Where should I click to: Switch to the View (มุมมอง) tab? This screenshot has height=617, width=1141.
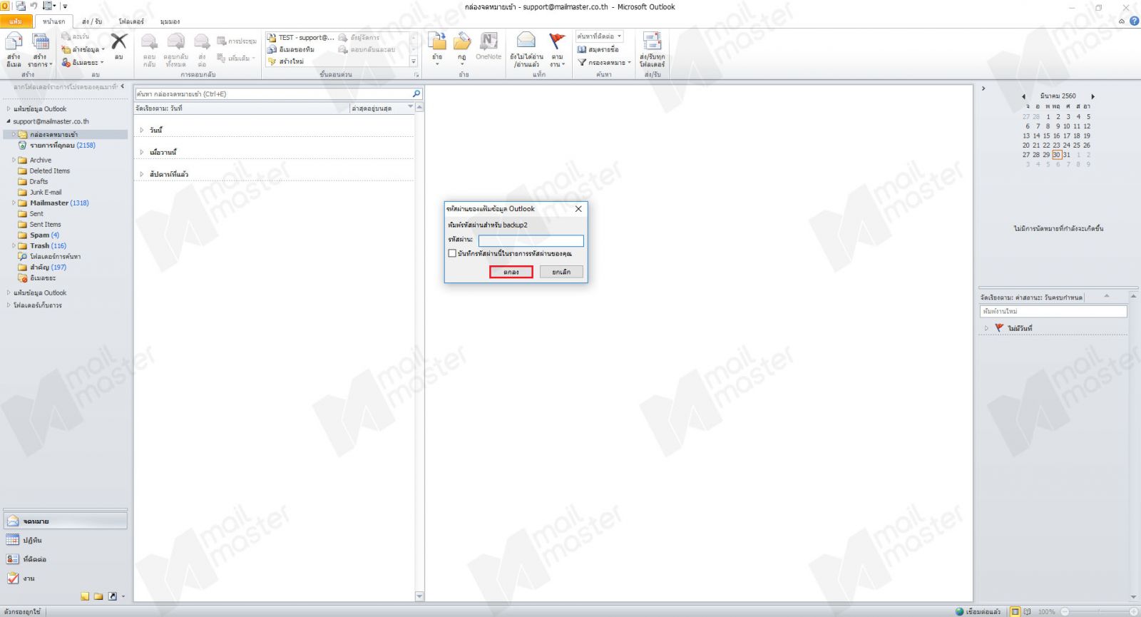pos(170,21)
